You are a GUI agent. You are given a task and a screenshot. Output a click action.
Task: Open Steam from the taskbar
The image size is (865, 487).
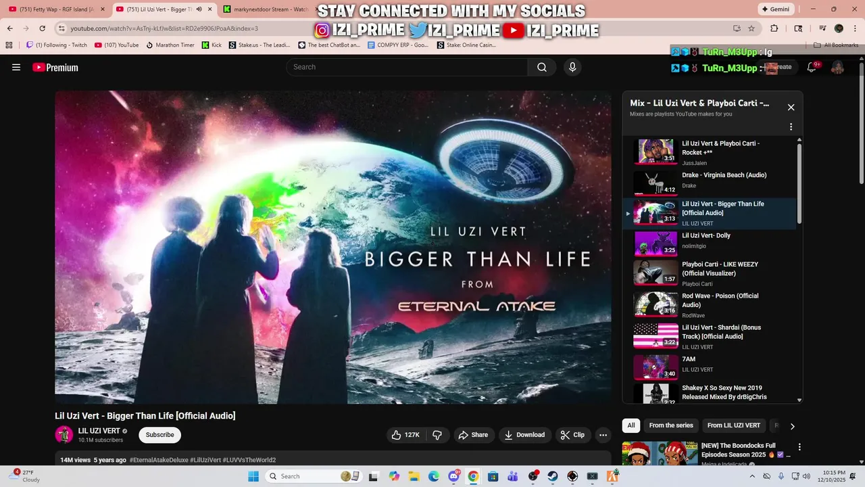[x=553, y=476]
